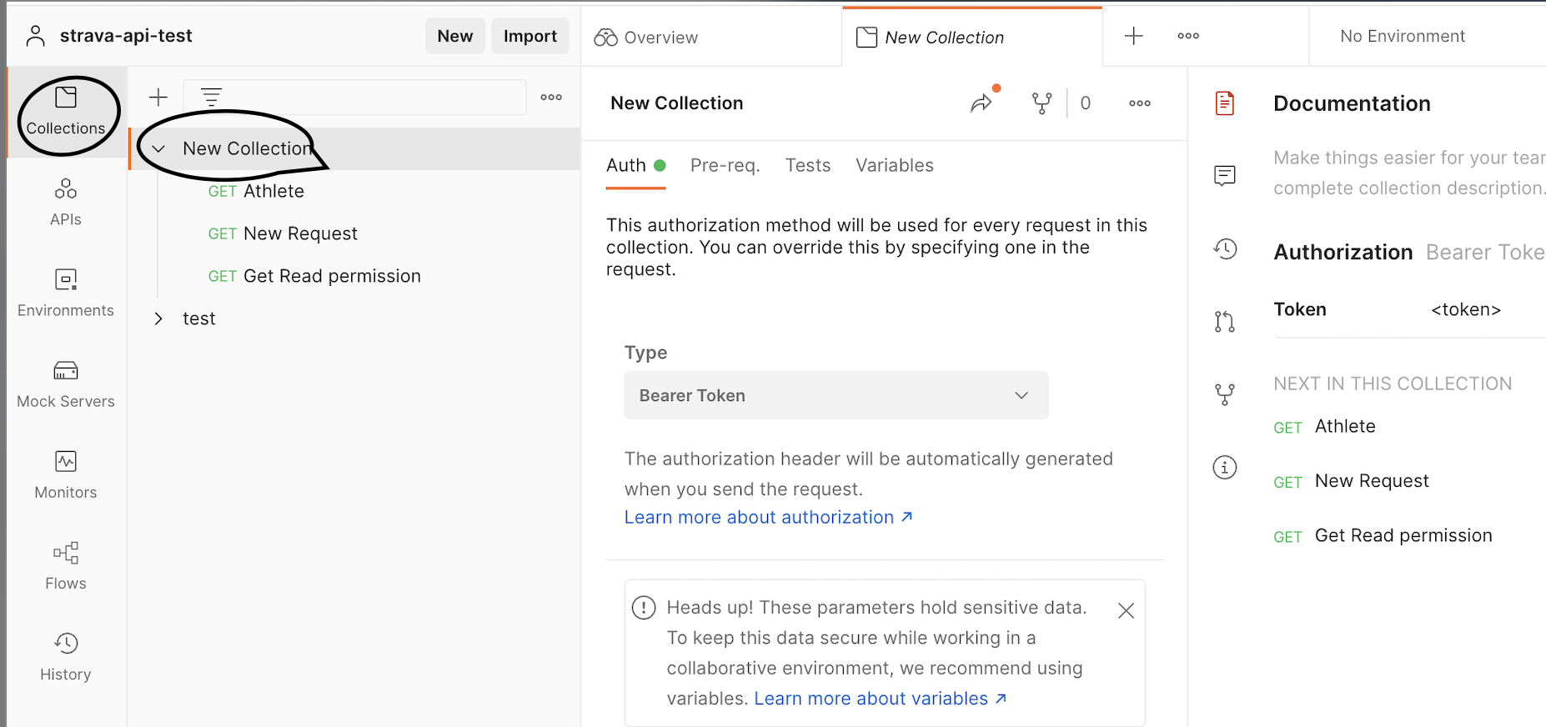
Task: Open the Mock Servers sidebar section
Action: tap(66, 384)
